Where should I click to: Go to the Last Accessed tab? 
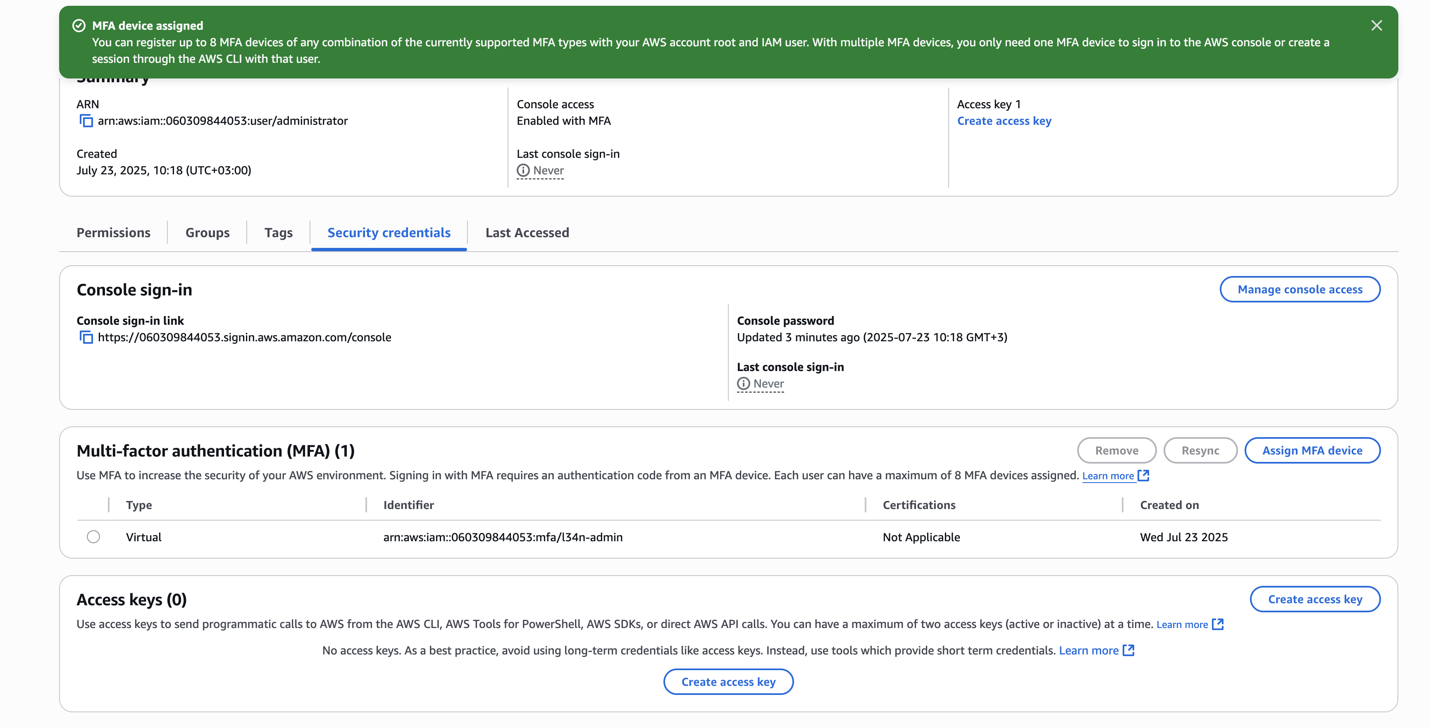point(527,233)
